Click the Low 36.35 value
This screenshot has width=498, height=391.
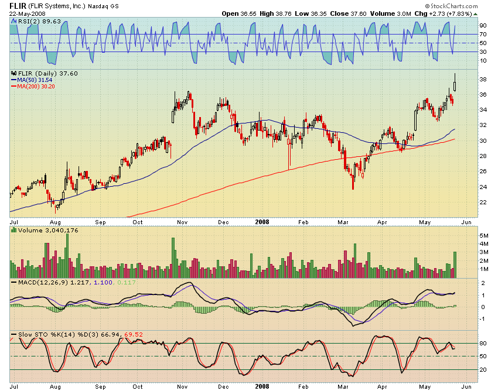311,13
